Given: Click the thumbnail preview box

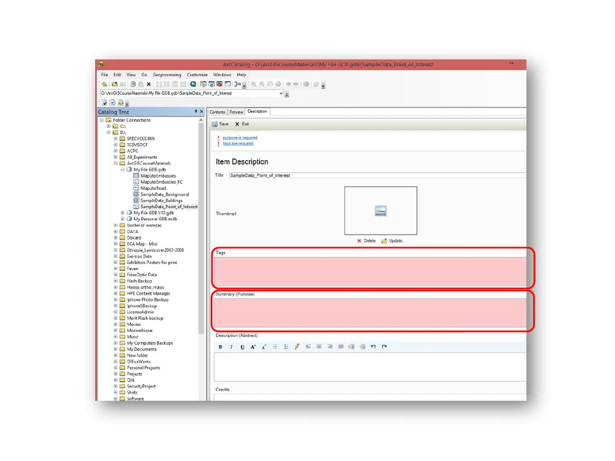Looking at the screenshot, I should [381, 211].
